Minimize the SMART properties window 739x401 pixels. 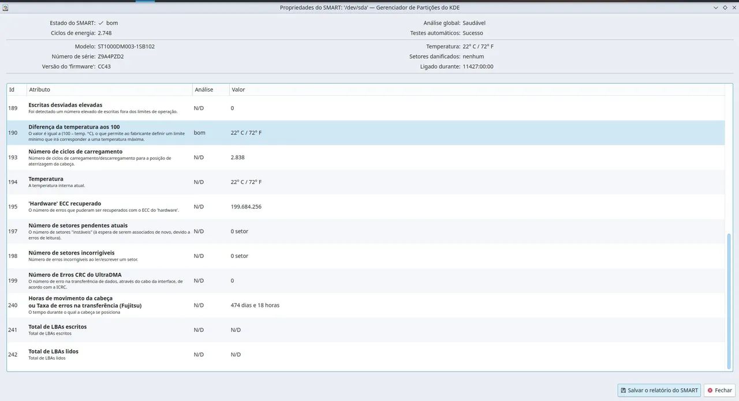[x=716, y=8]
